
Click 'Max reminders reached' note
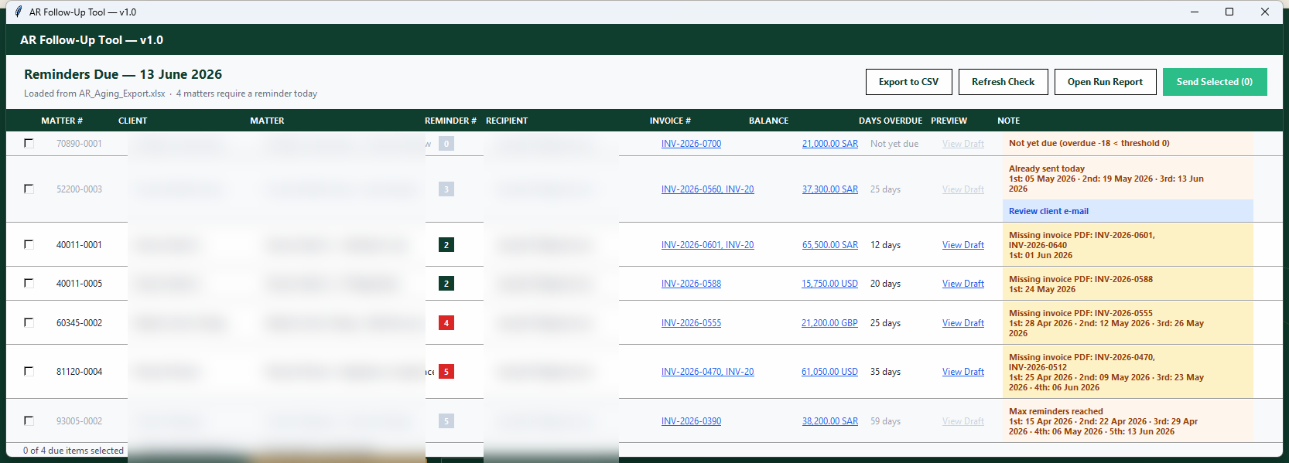click(x=1055, y=411)
